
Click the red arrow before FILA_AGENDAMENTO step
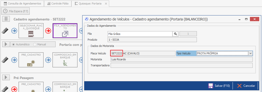[x=48, y=31]
